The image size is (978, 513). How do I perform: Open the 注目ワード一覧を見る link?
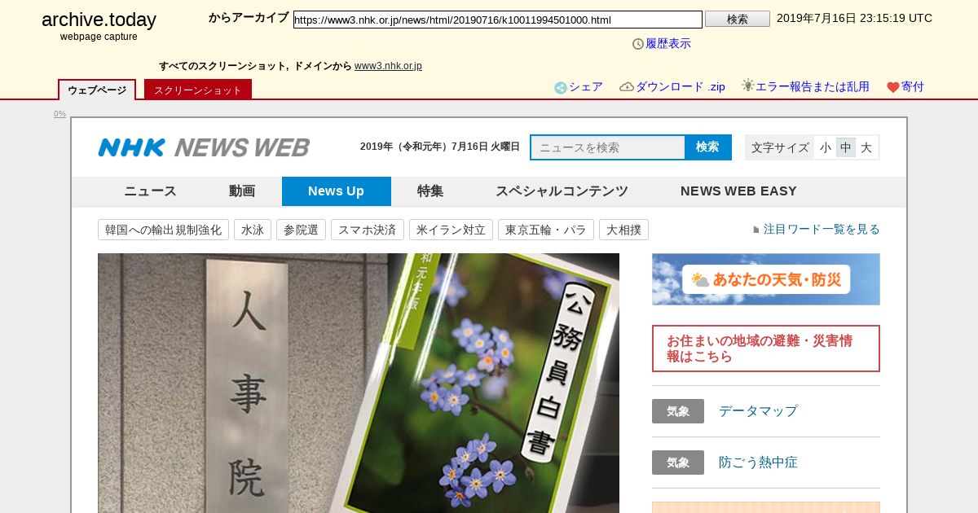click(x=822, y=230)
